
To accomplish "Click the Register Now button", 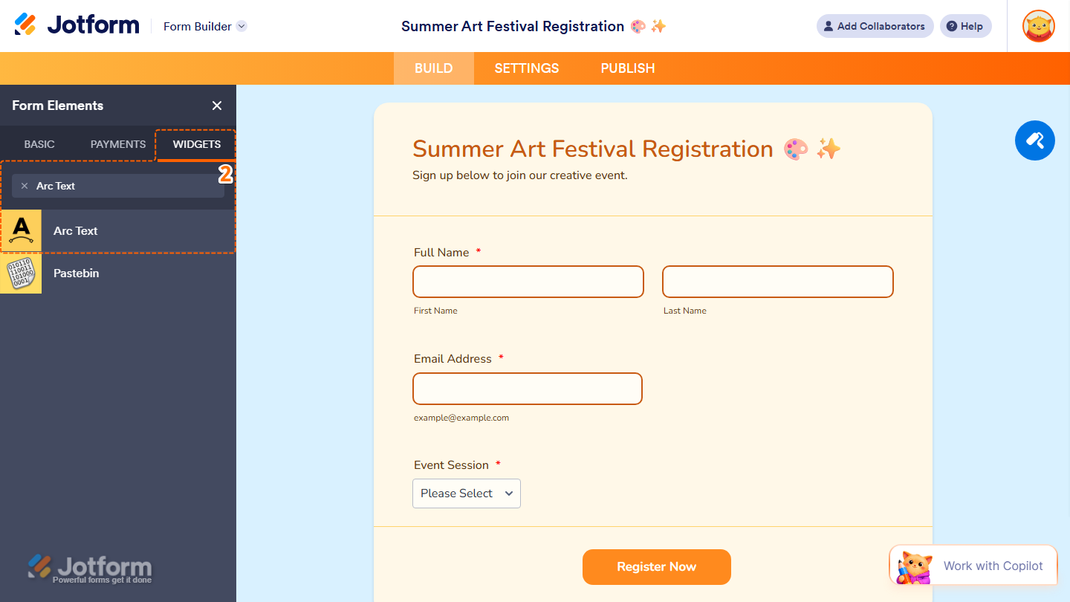I will [x=656, y=566].
